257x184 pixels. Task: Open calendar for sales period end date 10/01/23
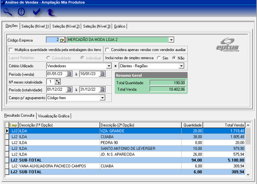(102, 74)
